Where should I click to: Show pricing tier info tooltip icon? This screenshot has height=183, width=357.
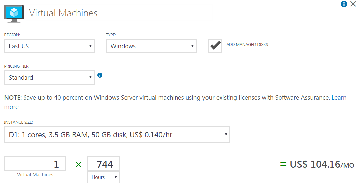coord(100,75)
